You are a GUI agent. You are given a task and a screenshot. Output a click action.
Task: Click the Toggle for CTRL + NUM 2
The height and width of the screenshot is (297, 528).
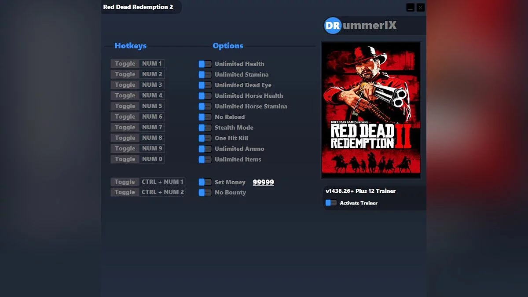(x=125, y=192)
